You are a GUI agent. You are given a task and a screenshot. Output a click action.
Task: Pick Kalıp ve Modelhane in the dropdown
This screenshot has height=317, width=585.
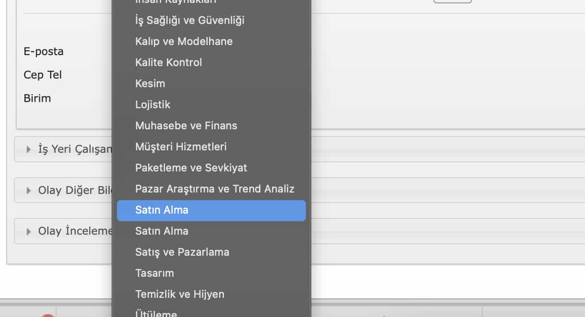pyautogui.click(x=184, y=42)
